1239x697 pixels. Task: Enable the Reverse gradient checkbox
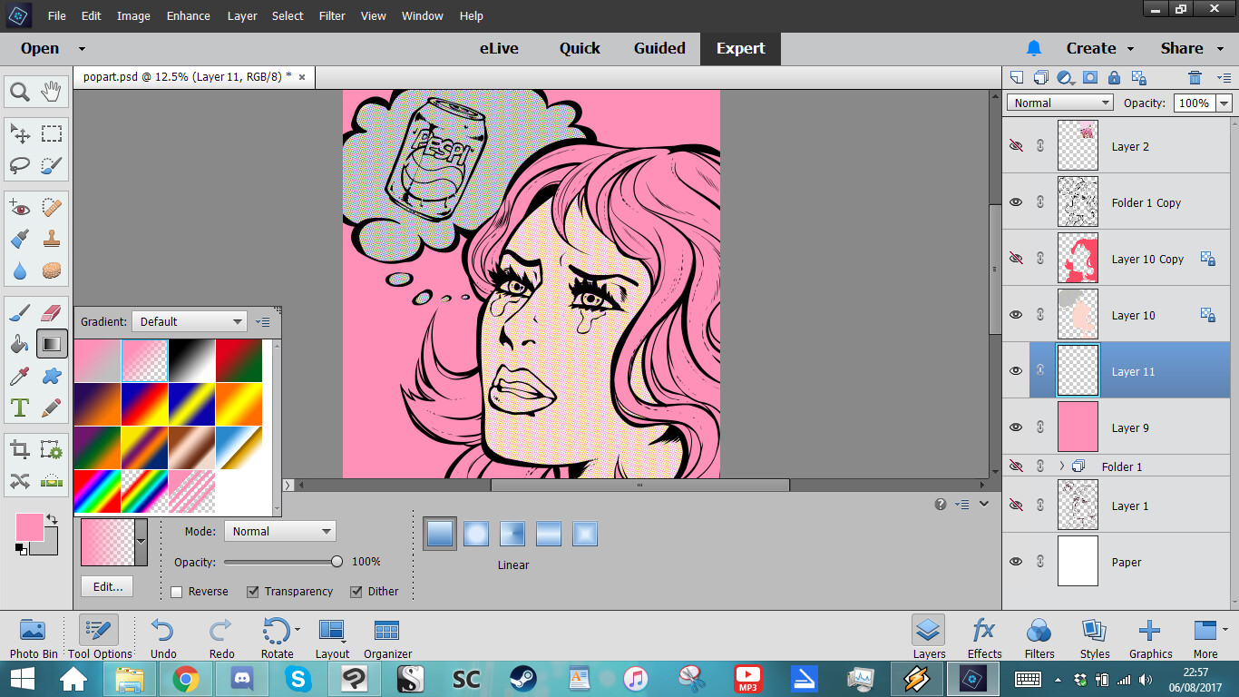click(x=176, y=591)
